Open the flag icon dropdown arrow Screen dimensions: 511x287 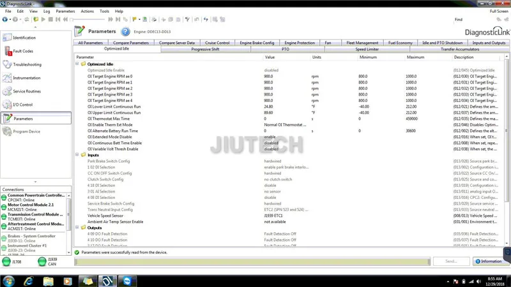(139, 20)
